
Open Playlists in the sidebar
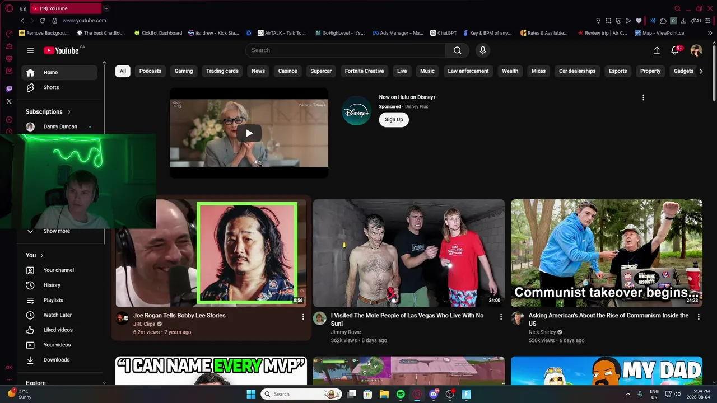tap(59, 300)
